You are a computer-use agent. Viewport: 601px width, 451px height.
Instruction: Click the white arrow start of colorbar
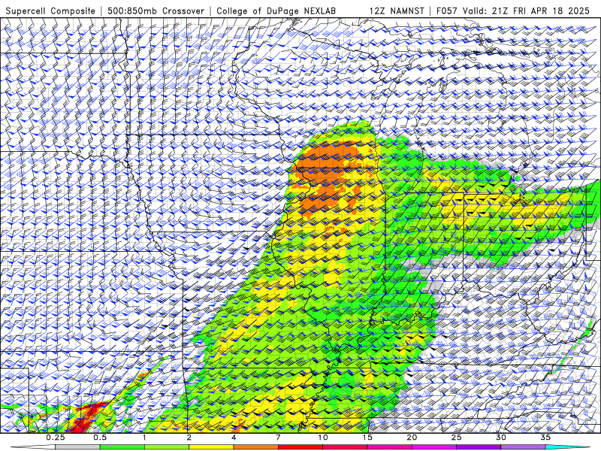pos(32,447)
